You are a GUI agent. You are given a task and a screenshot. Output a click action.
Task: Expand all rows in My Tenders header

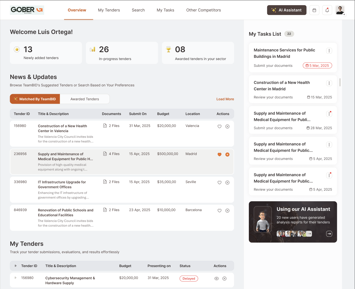16,266
